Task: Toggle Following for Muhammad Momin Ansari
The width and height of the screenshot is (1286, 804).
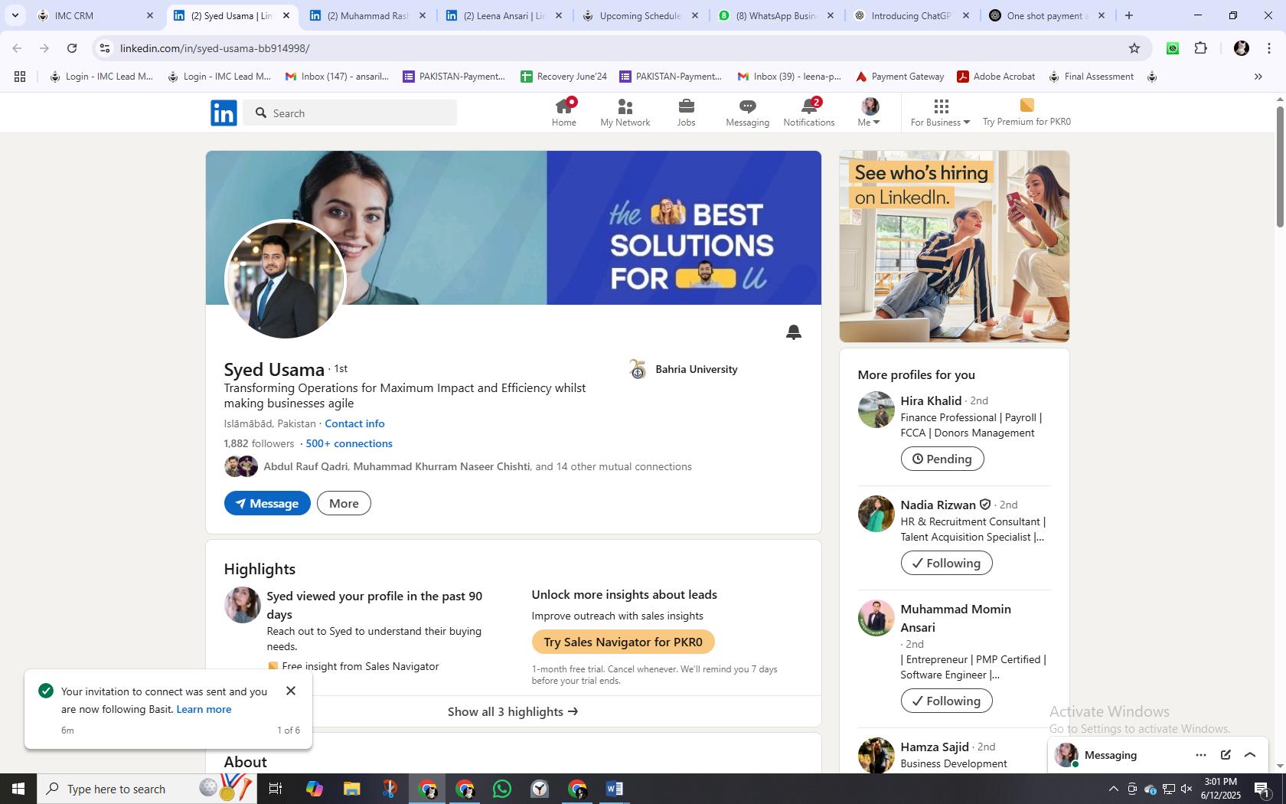Action: 946,701
